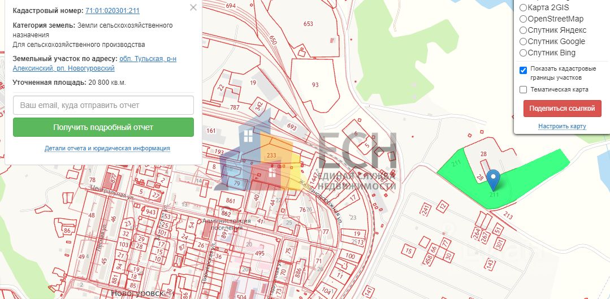
Task: Select parcel labeled 787 on map
Action: pyautogui.click(x=235, y=107)
